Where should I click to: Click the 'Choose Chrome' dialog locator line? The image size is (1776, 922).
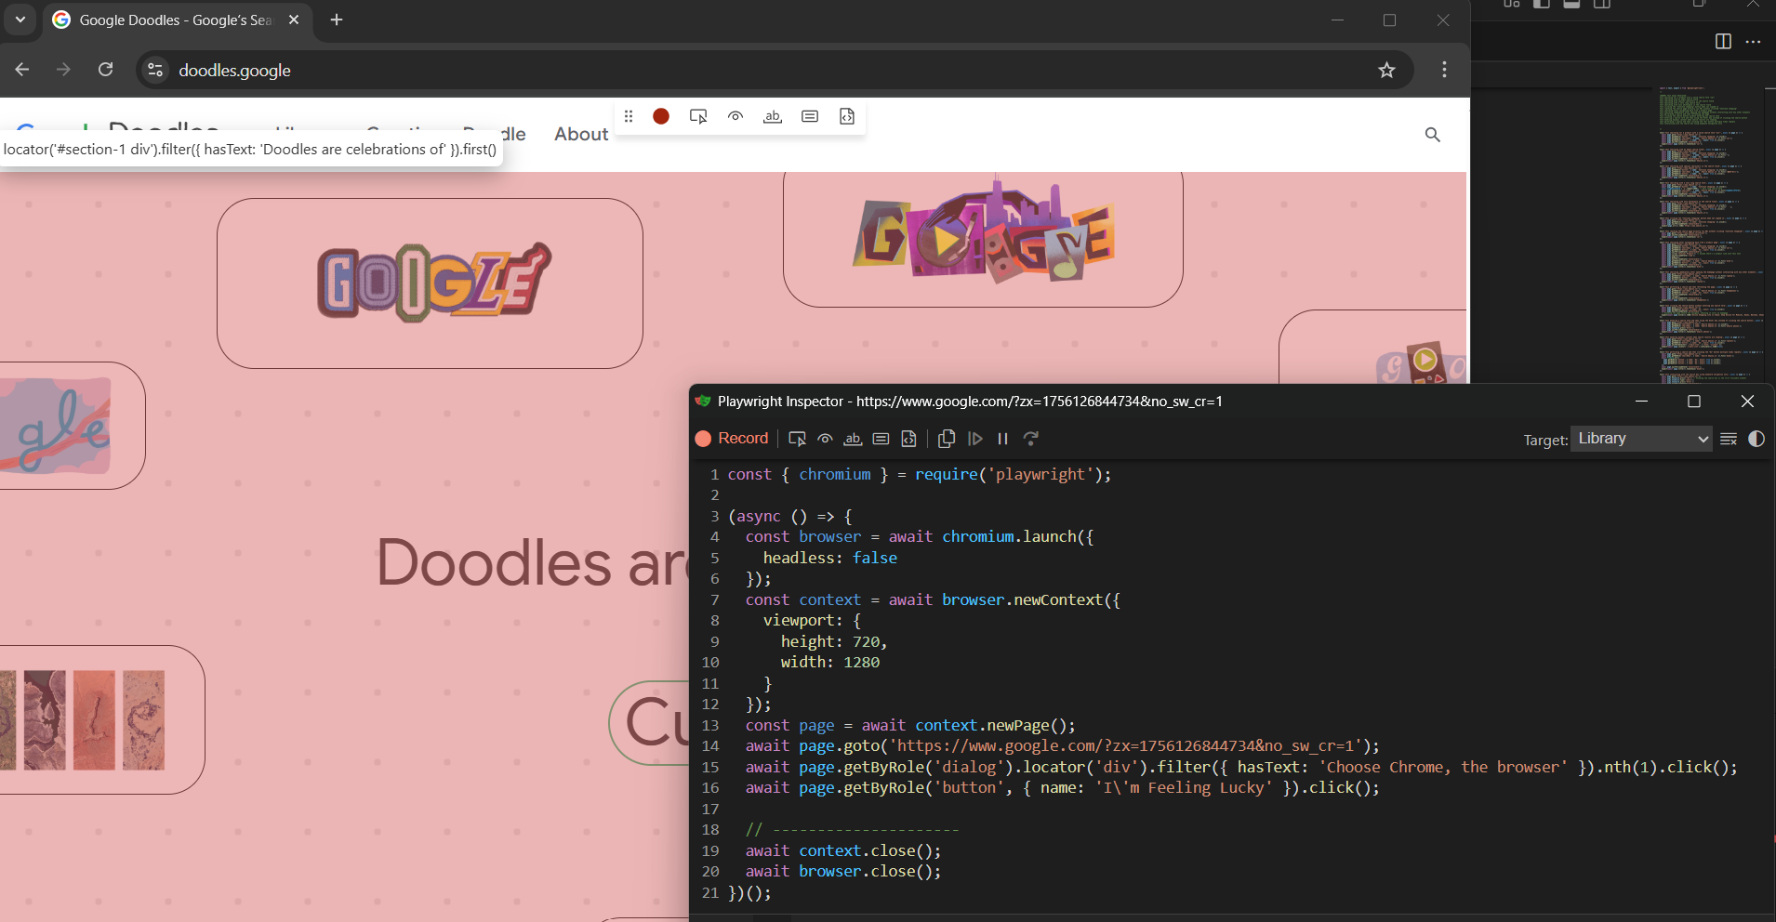coord(1241,767)
